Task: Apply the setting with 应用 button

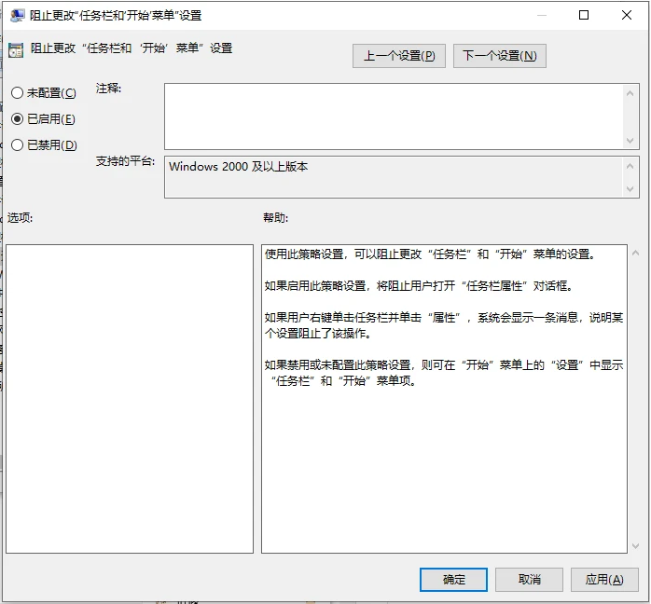Action: click(604, 580)
